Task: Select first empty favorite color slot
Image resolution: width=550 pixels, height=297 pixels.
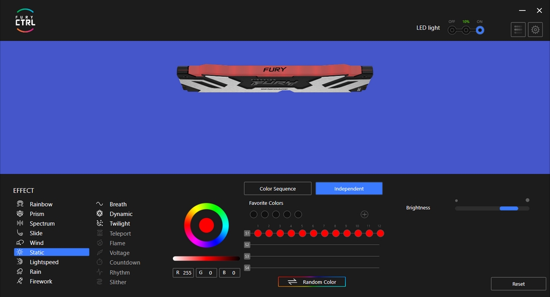Action: [254, 214]
